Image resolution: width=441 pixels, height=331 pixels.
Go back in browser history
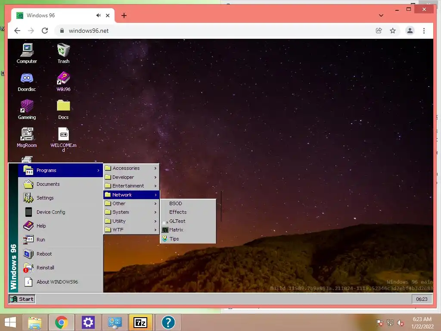17,31
